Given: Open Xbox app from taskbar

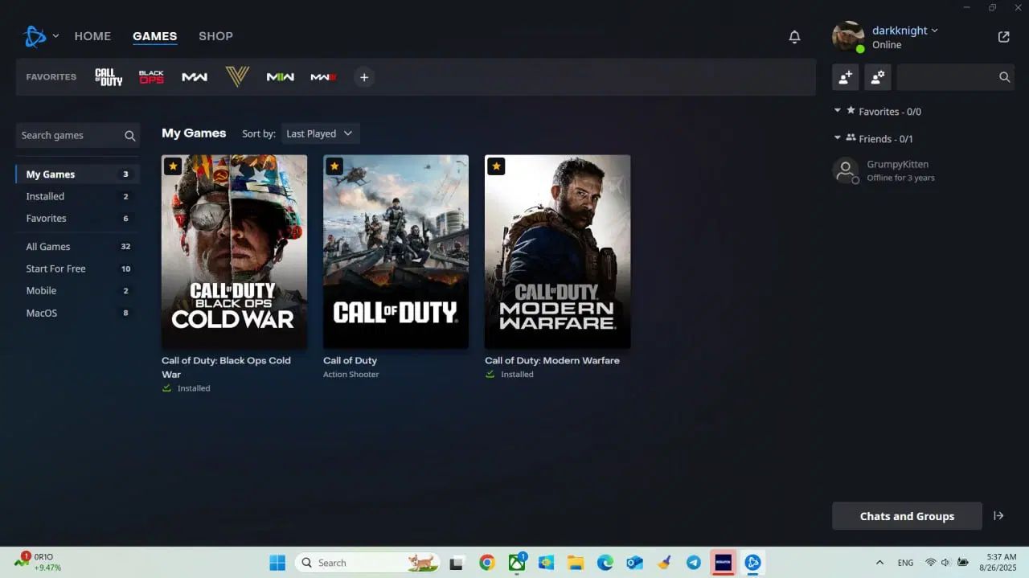Looking at the screenshot, I should pos(516,563).
